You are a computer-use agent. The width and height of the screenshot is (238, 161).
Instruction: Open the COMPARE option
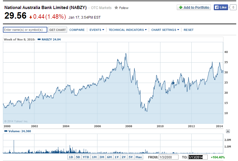[x=77, y=30]
